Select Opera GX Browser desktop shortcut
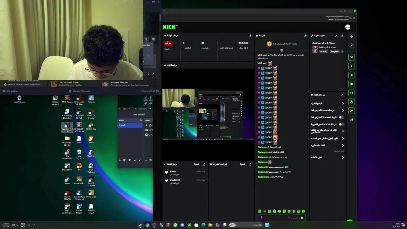Screen dimensions: 407x229 coord(91,114)
